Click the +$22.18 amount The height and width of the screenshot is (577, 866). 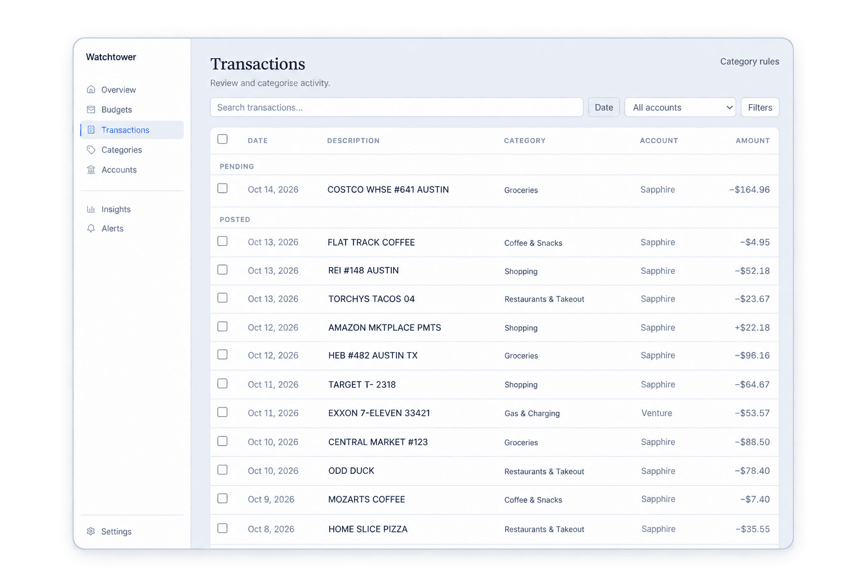click(x=752, y=327)
